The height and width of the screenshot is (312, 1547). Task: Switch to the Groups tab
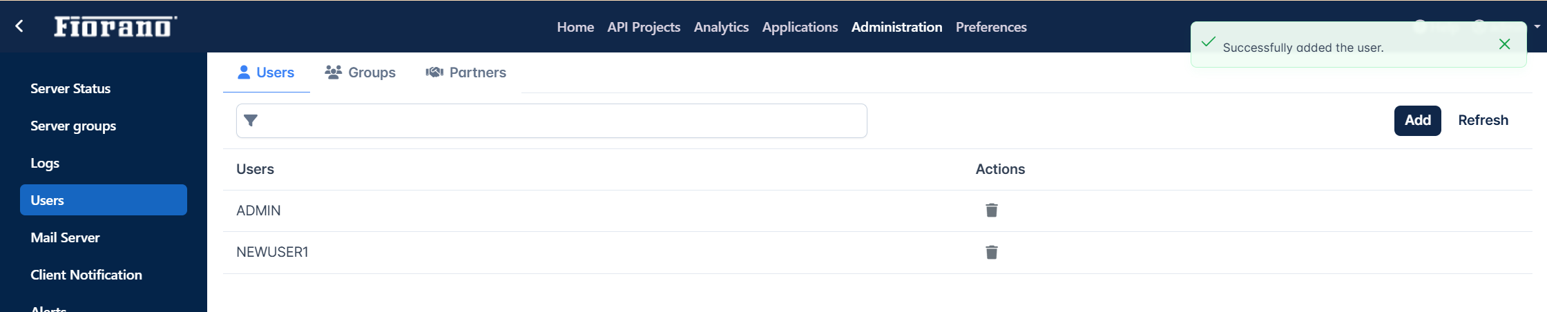(360, 72)
